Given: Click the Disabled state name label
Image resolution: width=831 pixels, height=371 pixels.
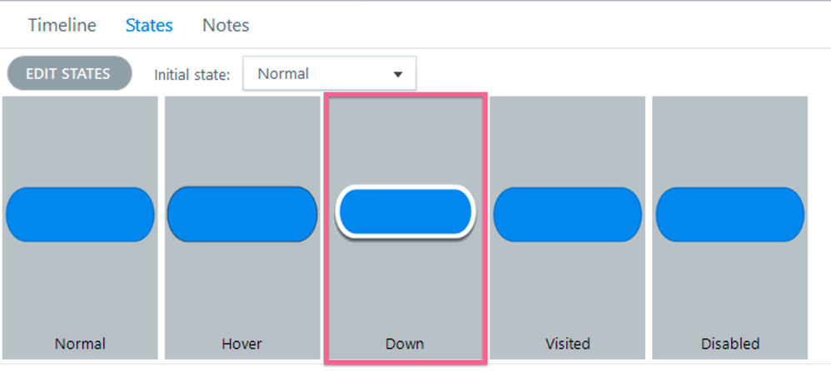Looking at the screenshot, I should [729, 344].
